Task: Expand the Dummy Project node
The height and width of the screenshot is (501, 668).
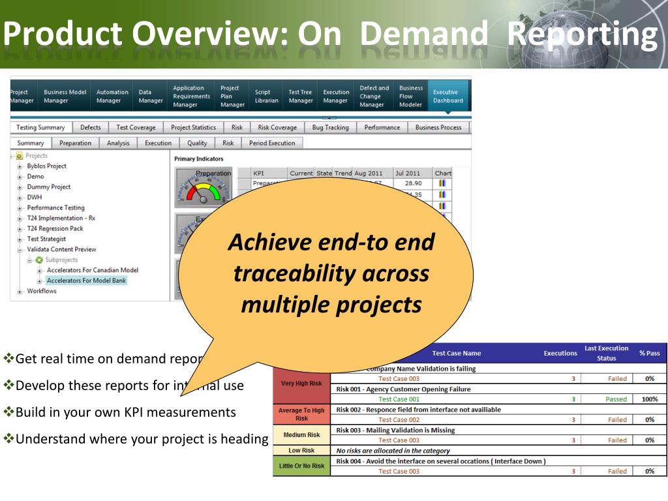Action: click(x=20, y=187)
